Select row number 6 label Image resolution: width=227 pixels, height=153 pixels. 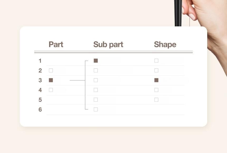40,109
